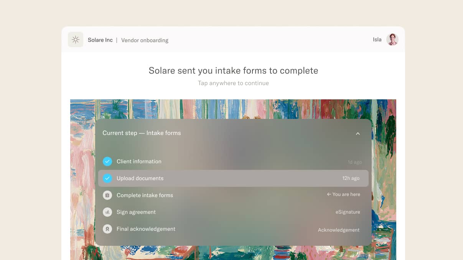The image size is (463, 260).
Task: Select the Upload documents step
Action: pyautogui.click(x=233, y=178)
